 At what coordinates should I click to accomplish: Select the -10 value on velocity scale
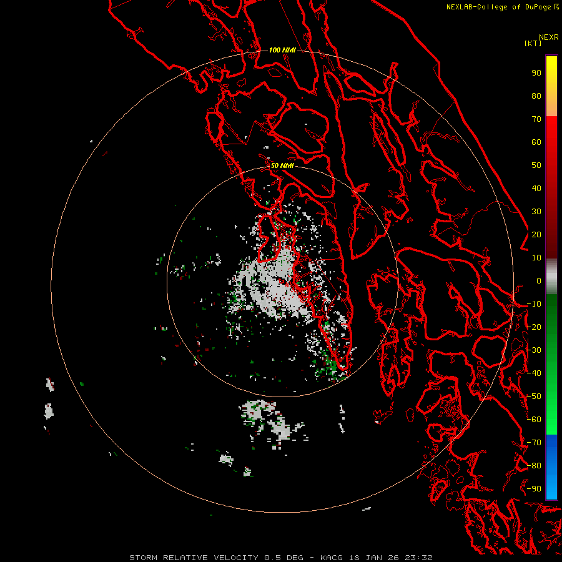[x=535, y=304]
